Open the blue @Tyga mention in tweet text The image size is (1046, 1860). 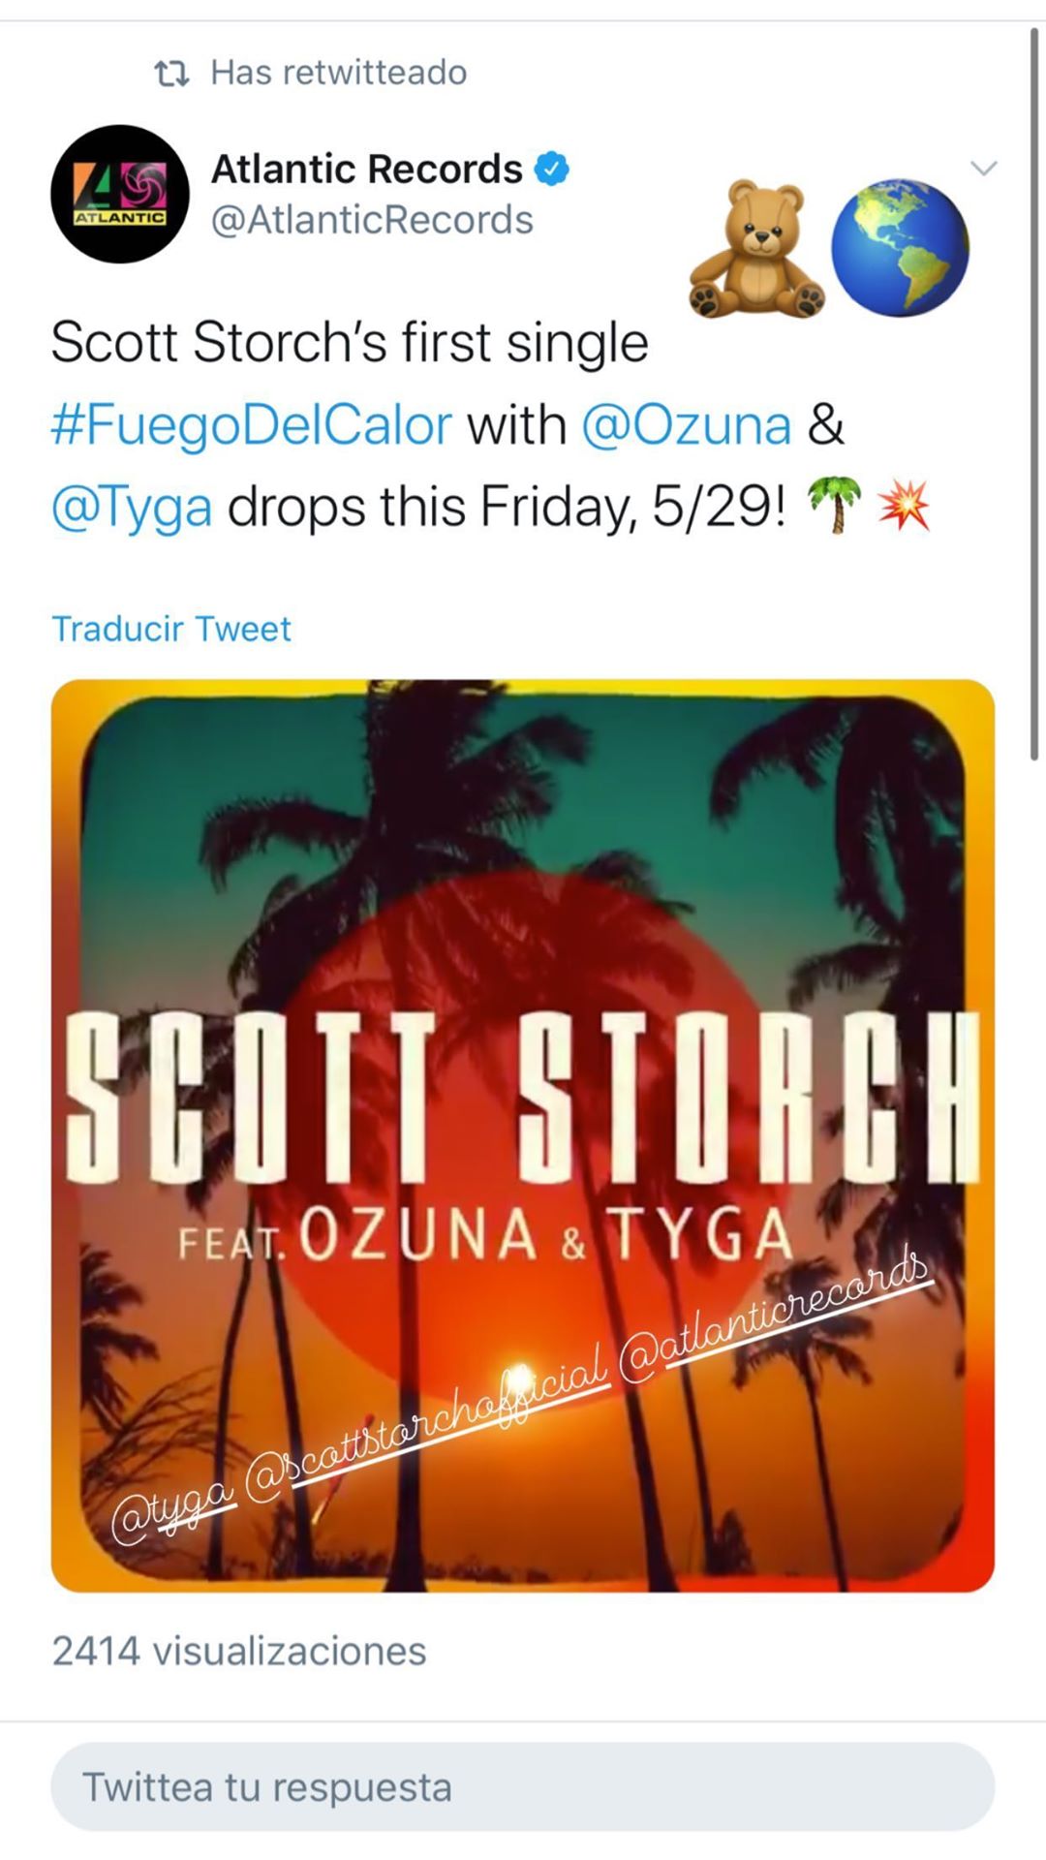(132, 508)
